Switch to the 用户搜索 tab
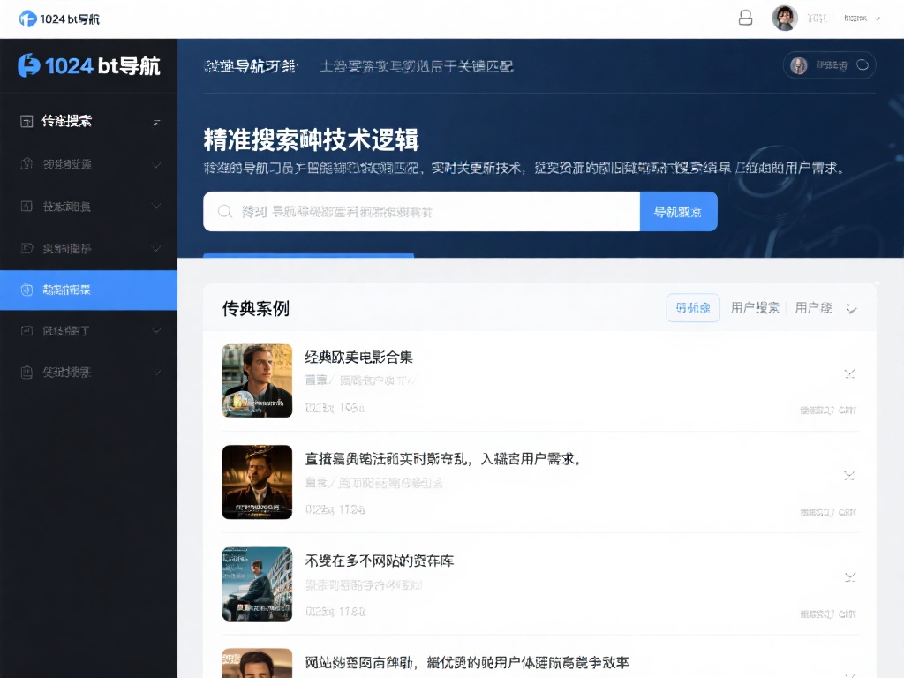This screenshot has height=678, width=904. click(x=755, y=308)
